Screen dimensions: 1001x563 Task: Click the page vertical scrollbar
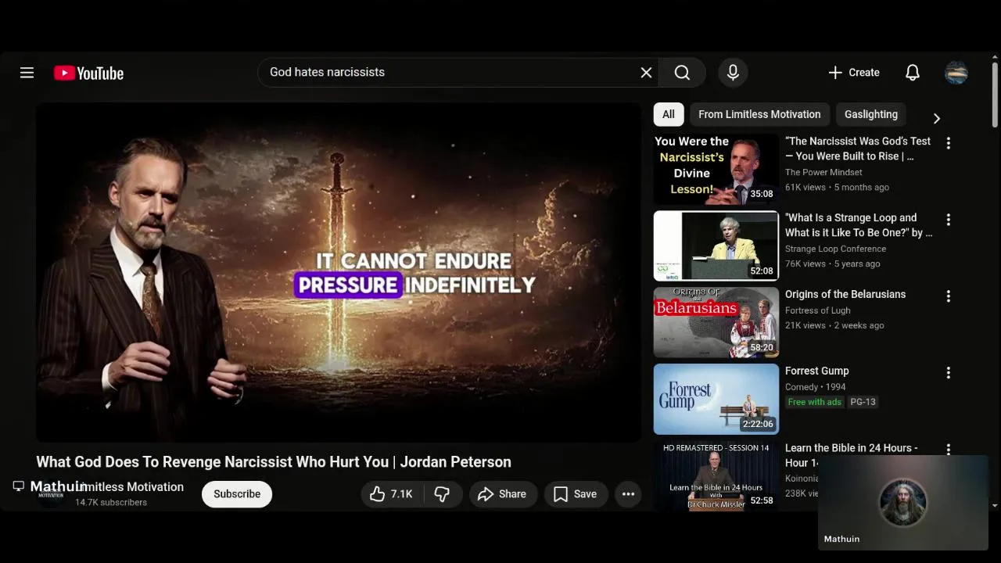tap(995, 95)
